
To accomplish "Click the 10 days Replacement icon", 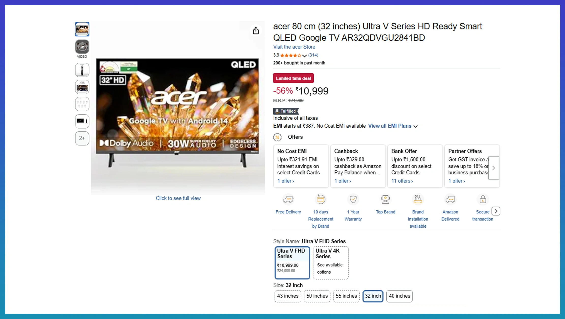I will [321, 199].
